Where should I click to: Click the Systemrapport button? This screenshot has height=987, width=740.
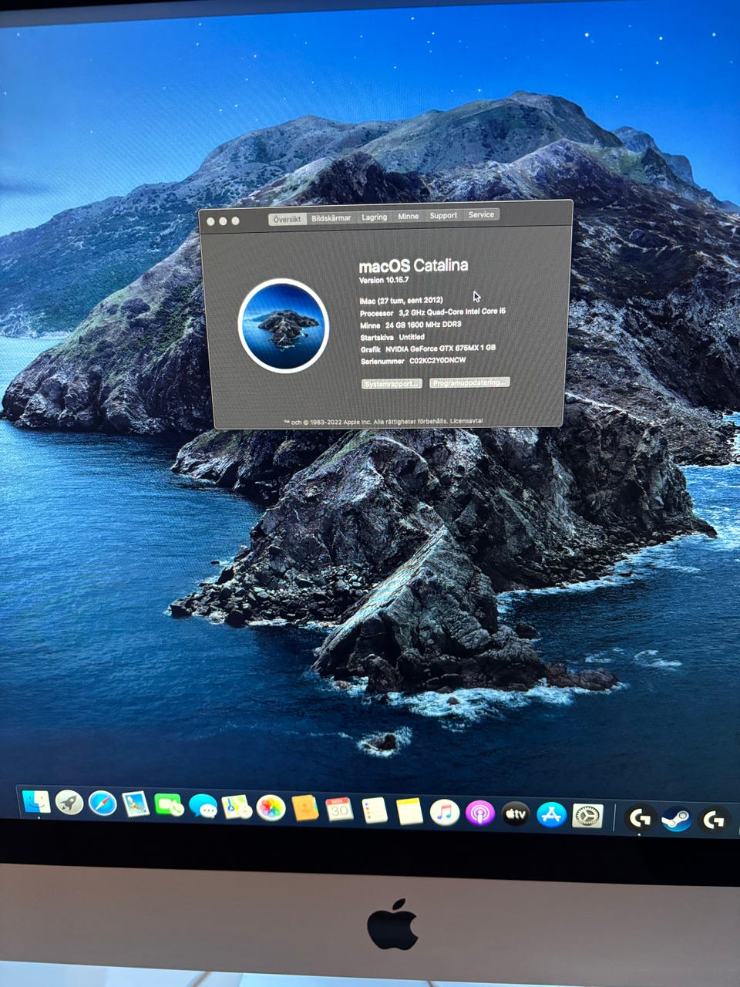(x=392, y=384)
